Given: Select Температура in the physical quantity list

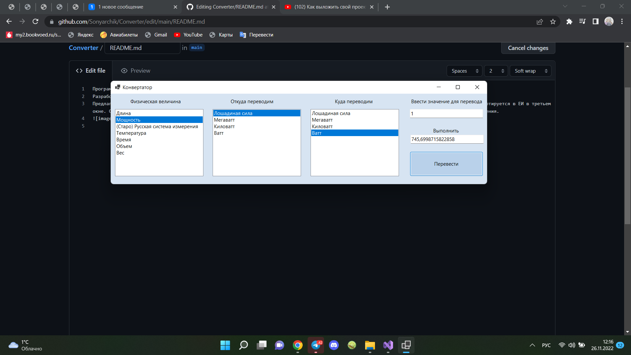Looking at the screenshot, I should pos(131,133).
